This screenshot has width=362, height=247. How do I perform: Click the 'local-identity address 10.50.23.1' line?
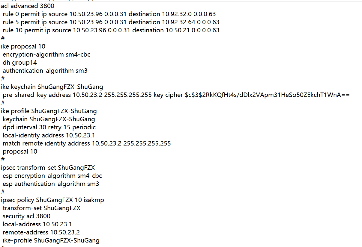pos(49,135)
